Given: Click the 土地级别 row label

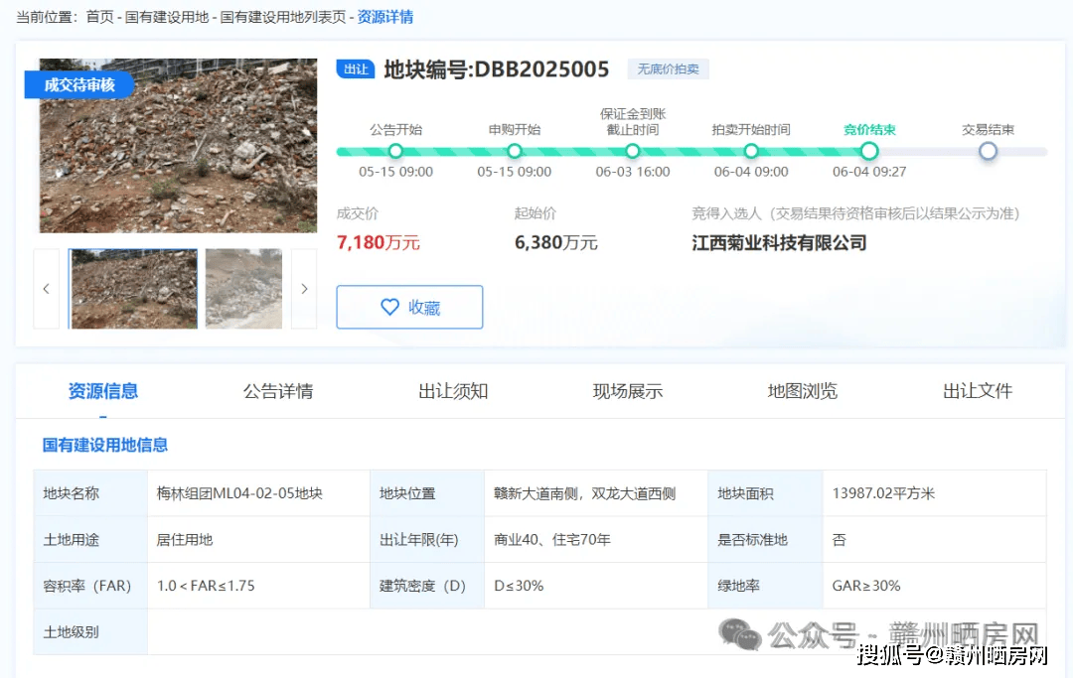Looking at the screenshot, I should (x=90, y=632).
